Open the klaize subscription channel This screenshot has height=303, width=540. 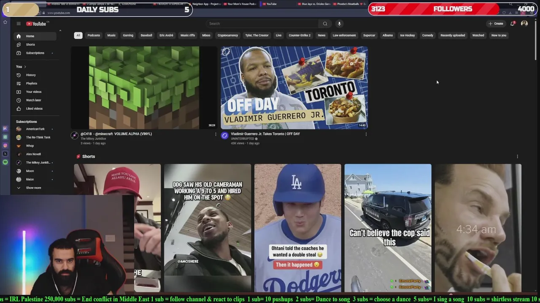[x=35, y=179]
